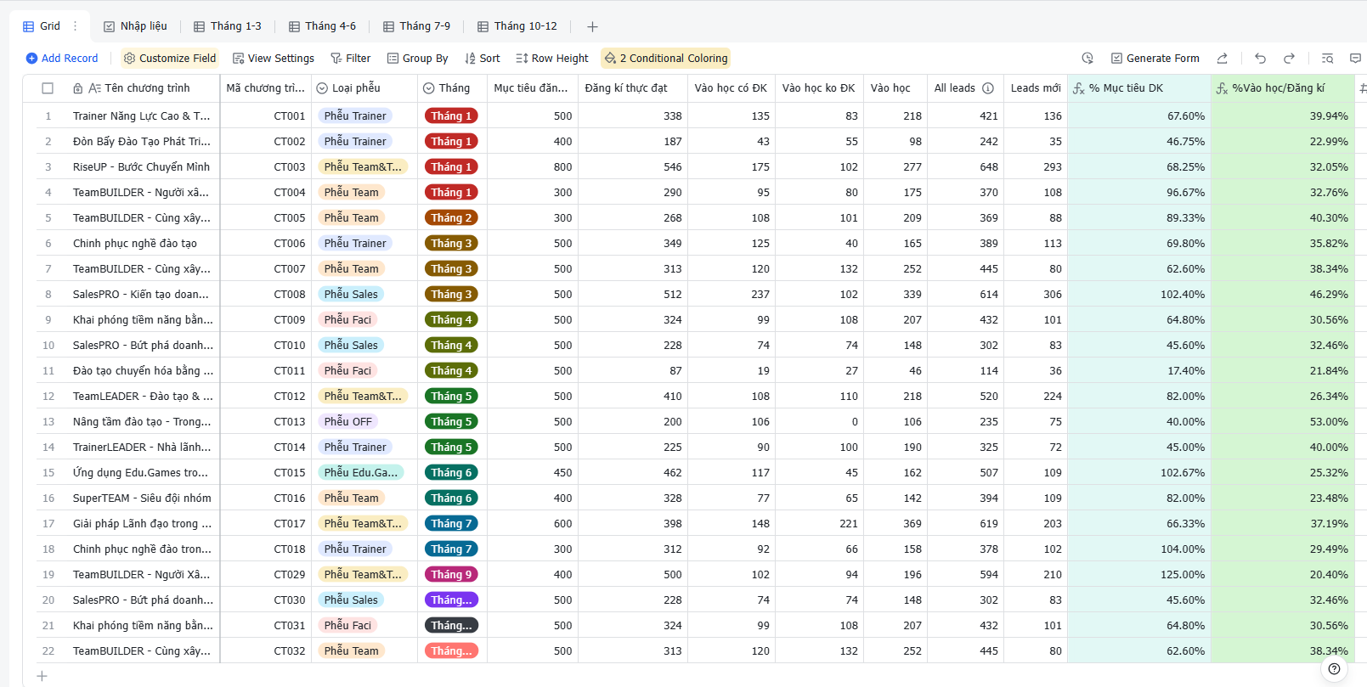This screenshot has width=1367, height=687.
Task: Switch to the Tháng 4-6 tab
Action: [322, 26]
